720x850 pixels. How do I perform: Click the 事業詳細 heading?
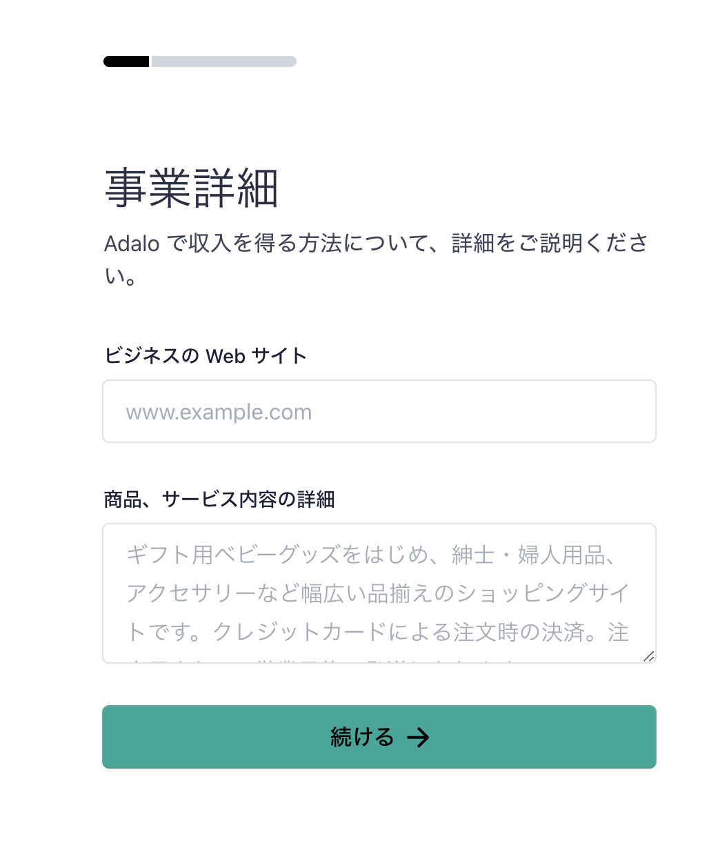coord(192,188)
